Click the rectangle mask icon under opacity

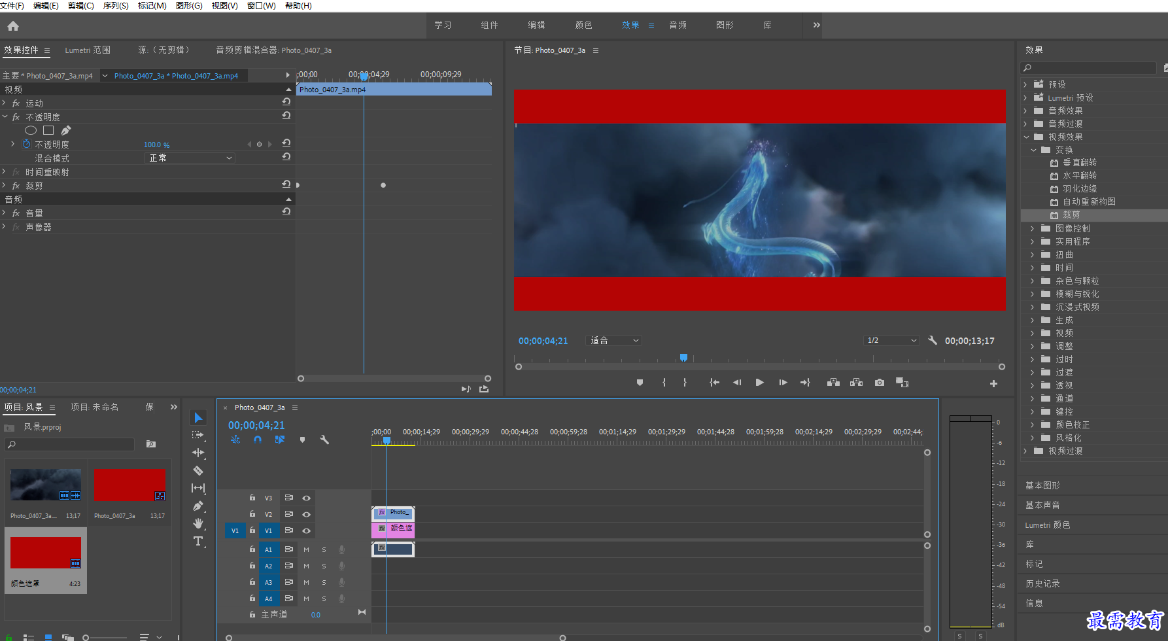48,130
